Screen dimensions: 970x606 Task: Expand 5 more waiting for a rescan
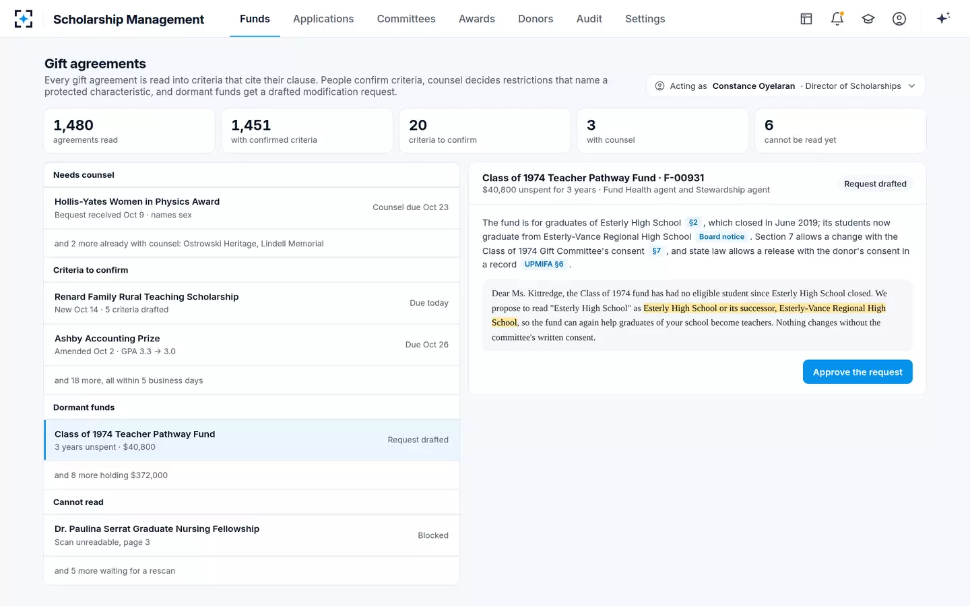click(251, 571)
